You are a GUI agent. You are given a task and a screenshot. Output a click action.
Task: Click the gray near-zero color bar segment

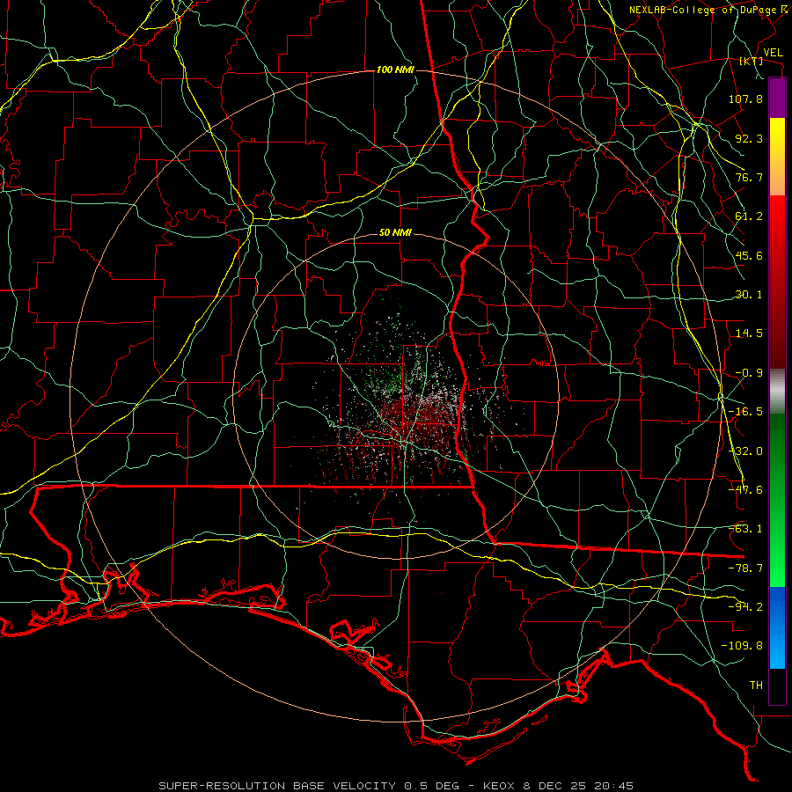pos(777,392)
